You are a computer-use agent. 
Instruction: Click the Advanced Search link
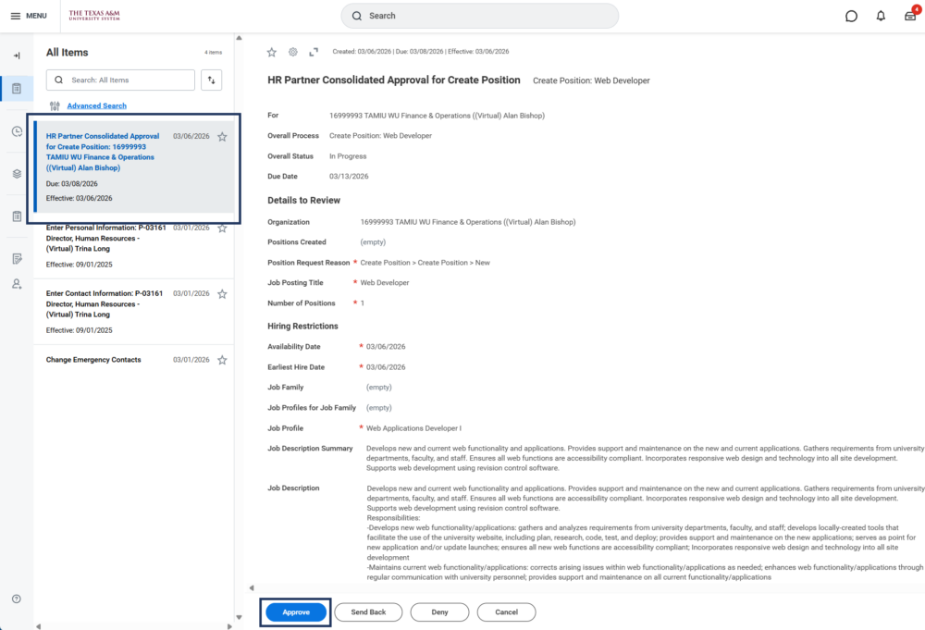click(x=96, y=105)
